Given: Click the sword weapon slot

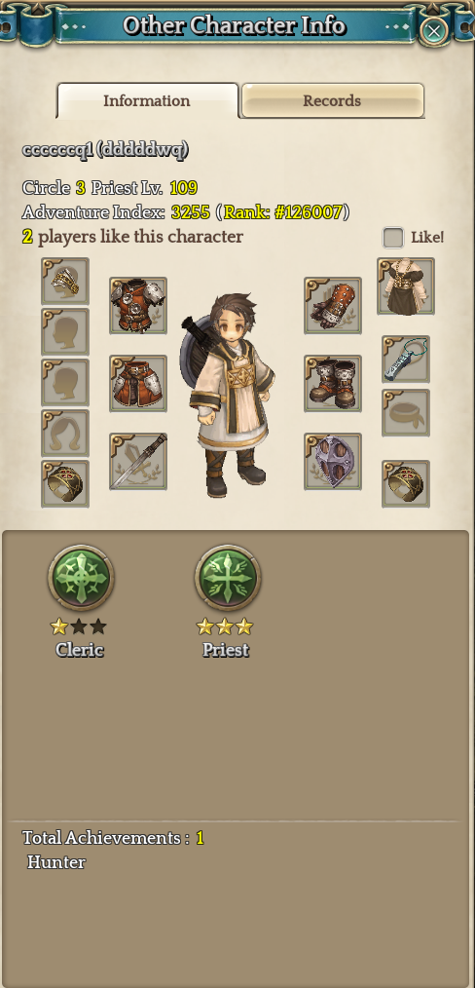Looking at the screenshot, I should point(138,461).
